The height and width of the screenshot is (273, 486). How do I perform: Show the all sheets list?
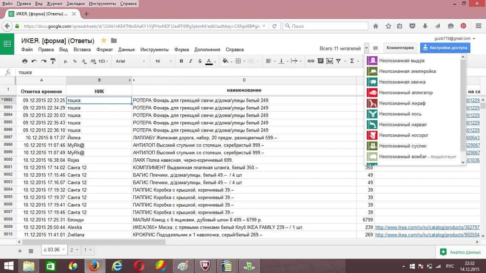tap(31, 251)
